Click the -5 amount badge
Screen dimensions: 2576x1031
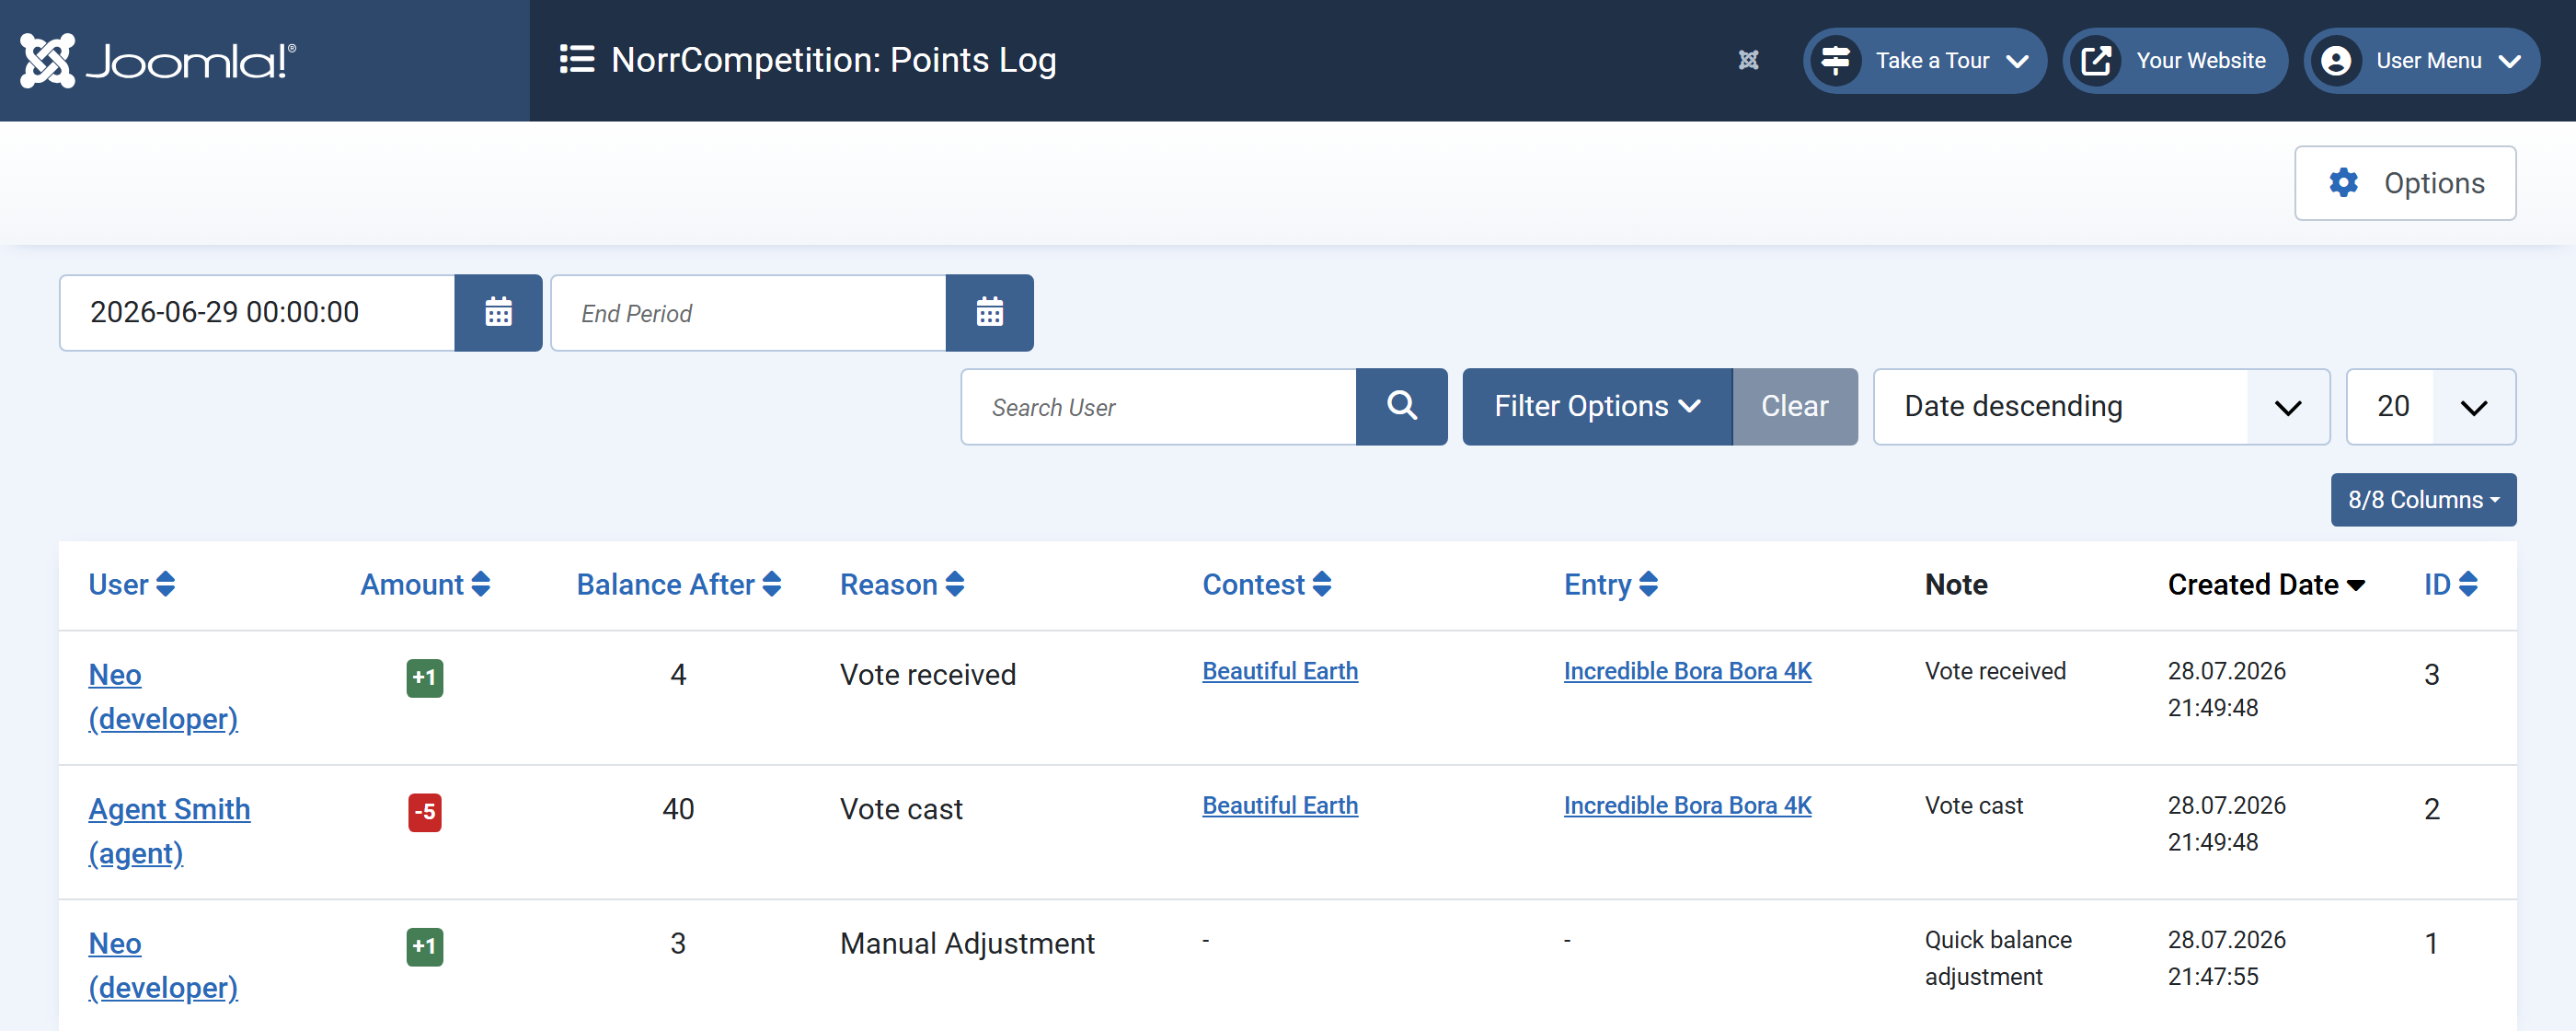[425, 812]
